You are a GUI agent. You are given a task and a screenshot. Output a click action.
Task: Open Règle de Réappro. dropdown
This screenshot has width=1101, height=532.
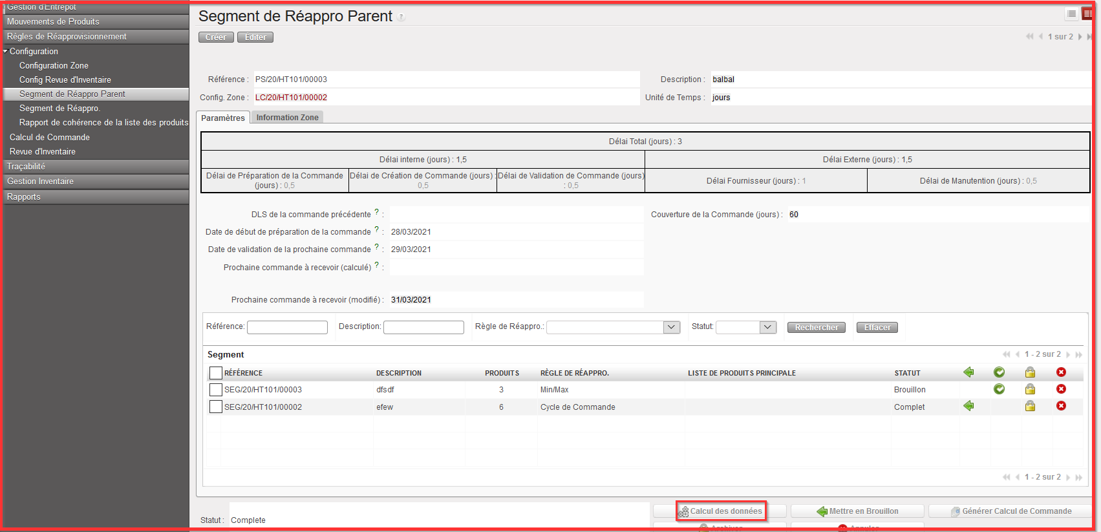[x=672, y=327]
